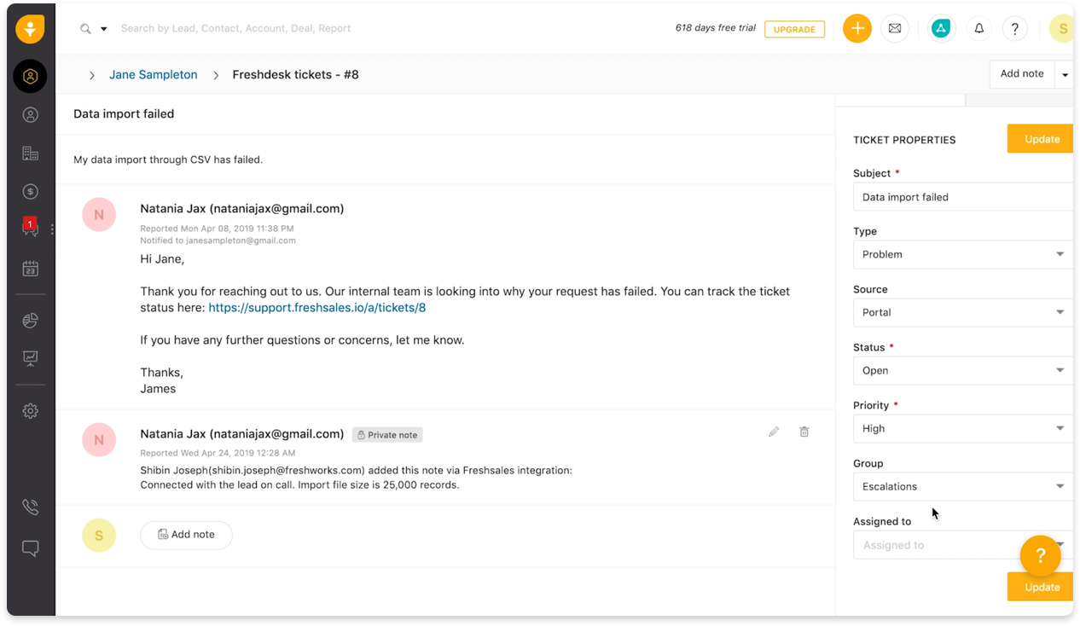
Task: View Analytics via the pie chart icon
Action: coord(30,321)
